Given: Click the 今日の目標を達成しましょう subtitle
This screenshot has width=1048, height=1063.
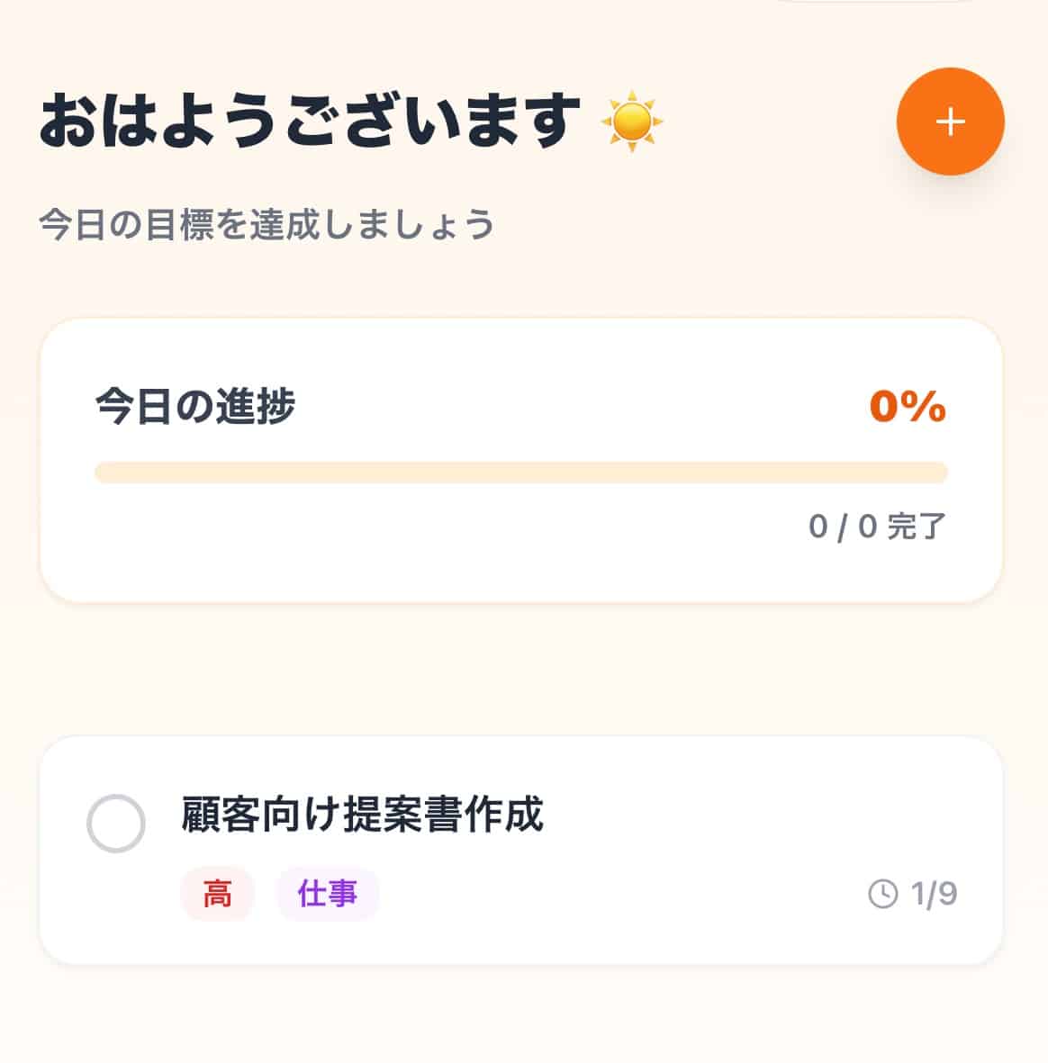Looking at the screenshot, I should pos(267,224).
